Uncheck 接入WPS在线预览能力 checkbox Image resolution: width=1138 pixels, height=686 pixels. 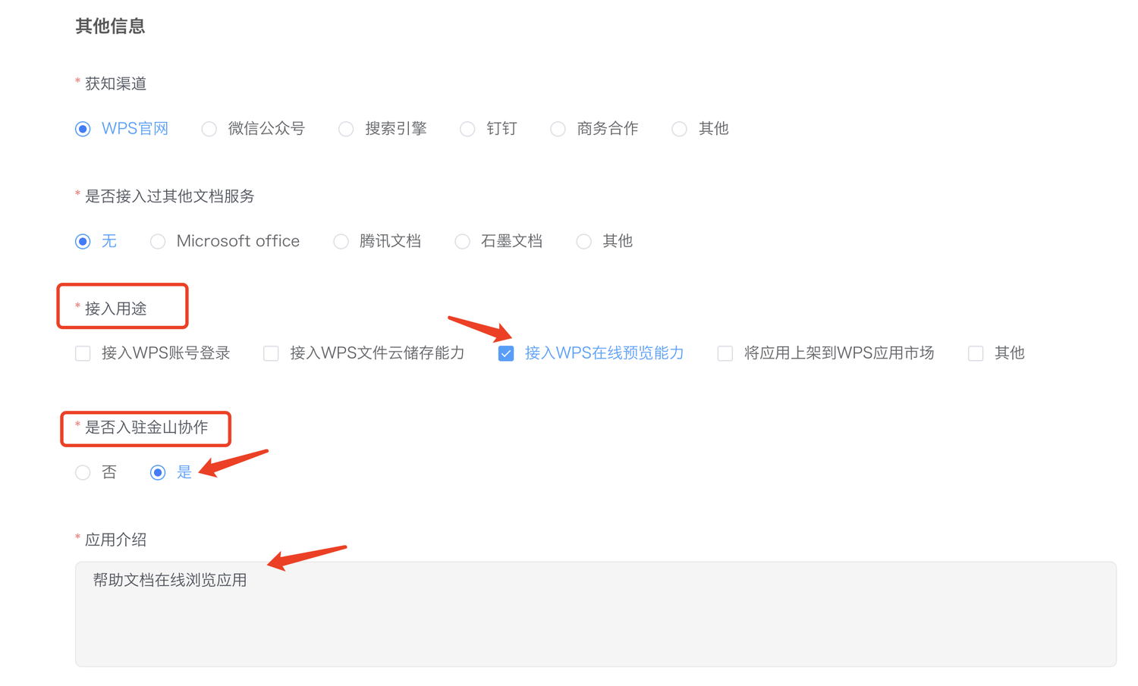[506, 353]
